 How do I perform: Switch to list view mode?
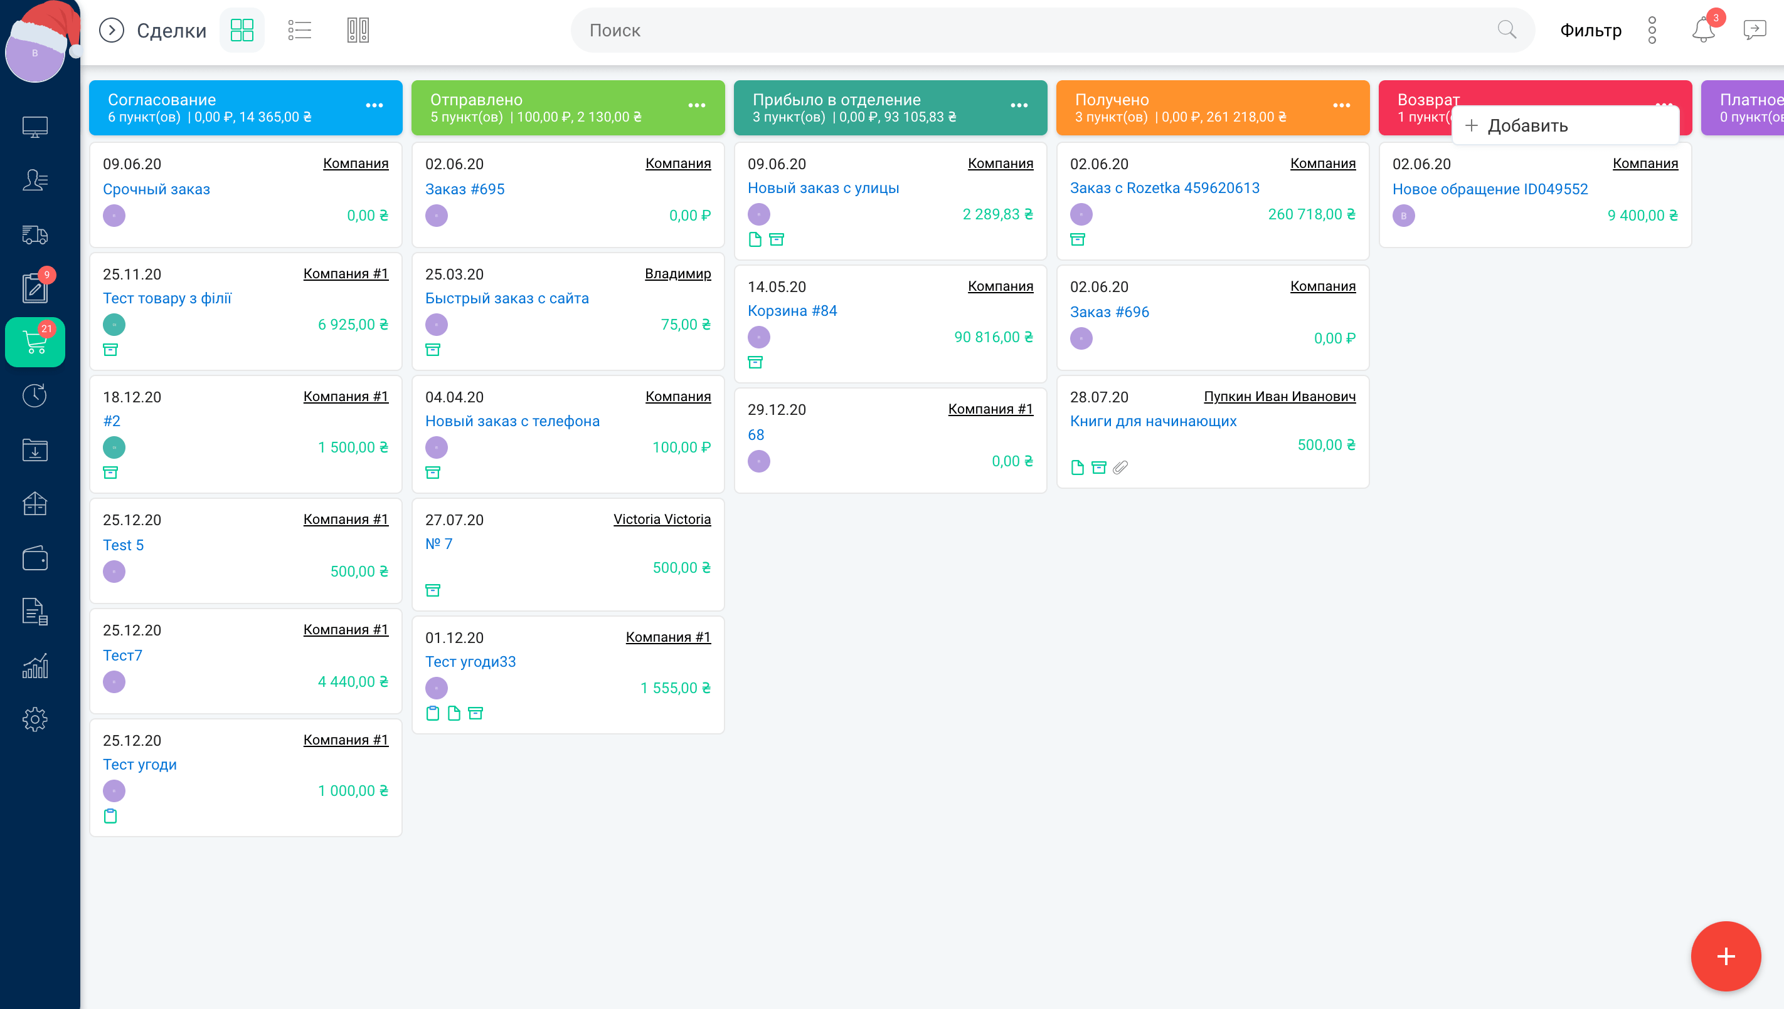tap(300, 31)
